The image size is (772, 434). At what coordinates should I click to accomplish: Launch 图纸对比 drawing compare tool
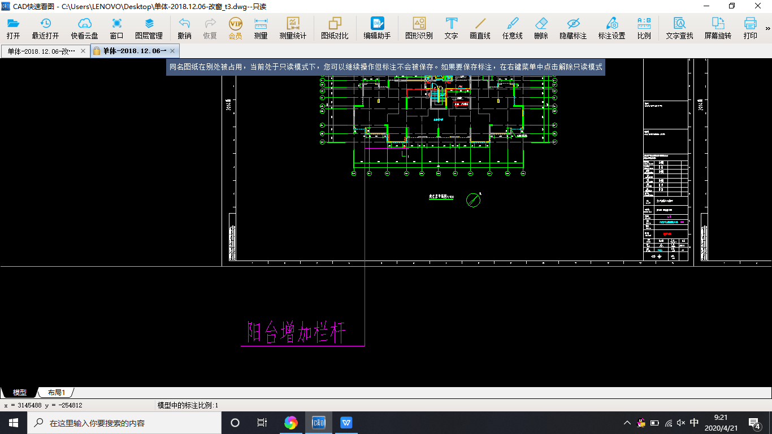pyautogui.click(x=335, y=28)
